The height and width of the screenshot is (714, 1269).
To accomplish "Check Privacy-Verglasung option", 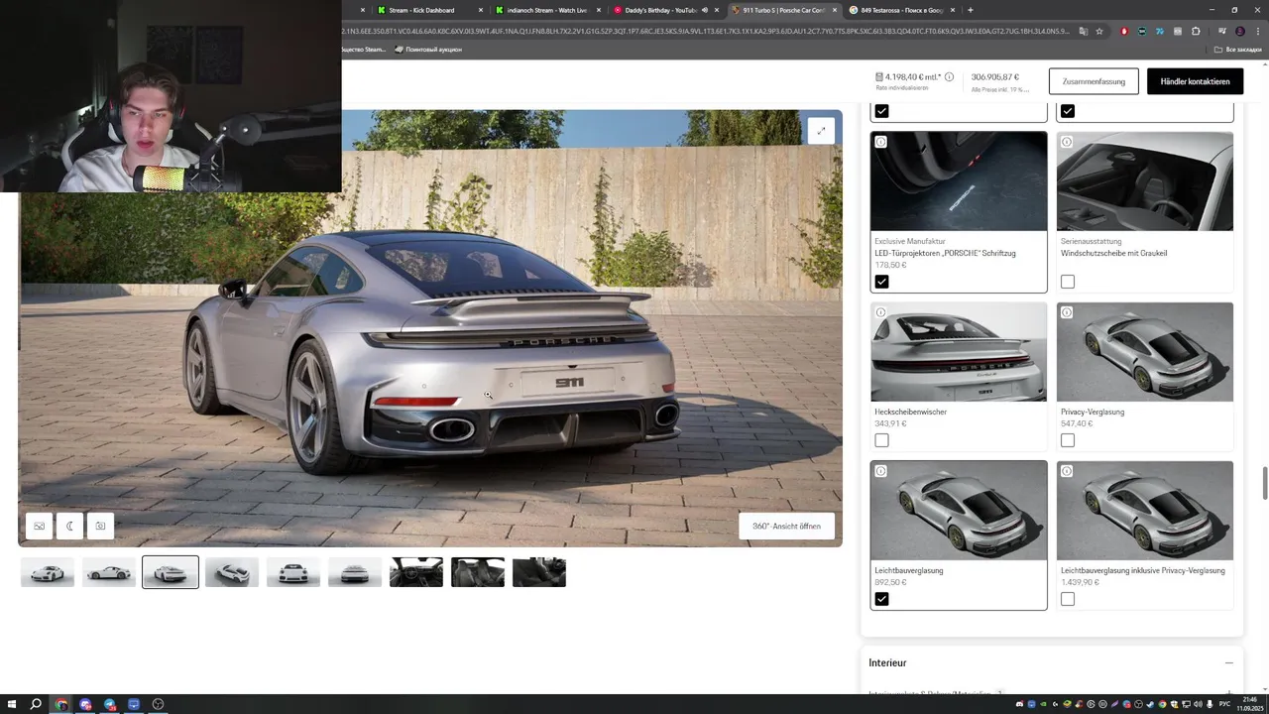I will [1068, 440].
